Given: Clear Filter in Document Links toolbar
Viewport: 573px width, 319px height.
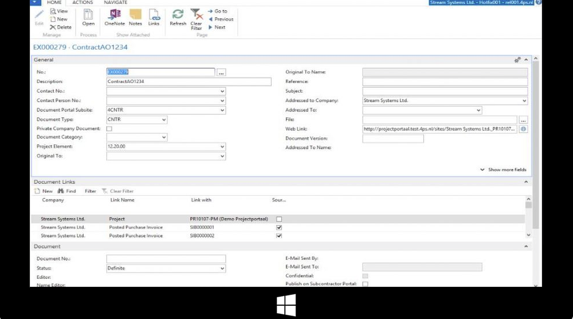Looking at the screenshot, I should pyautogui.click(x=117, y=191).
